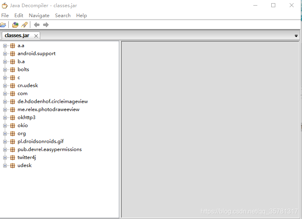Expand the android.support package node
The image size is (302, 219).
click(x=5, y=54)
